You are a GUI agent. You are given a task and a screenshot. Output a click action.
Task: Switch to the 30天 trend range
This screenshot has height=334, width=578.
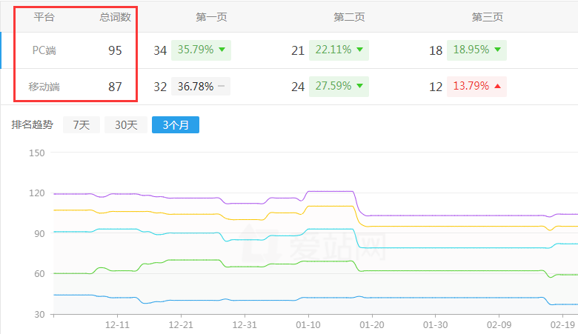[x=125, y=125]
